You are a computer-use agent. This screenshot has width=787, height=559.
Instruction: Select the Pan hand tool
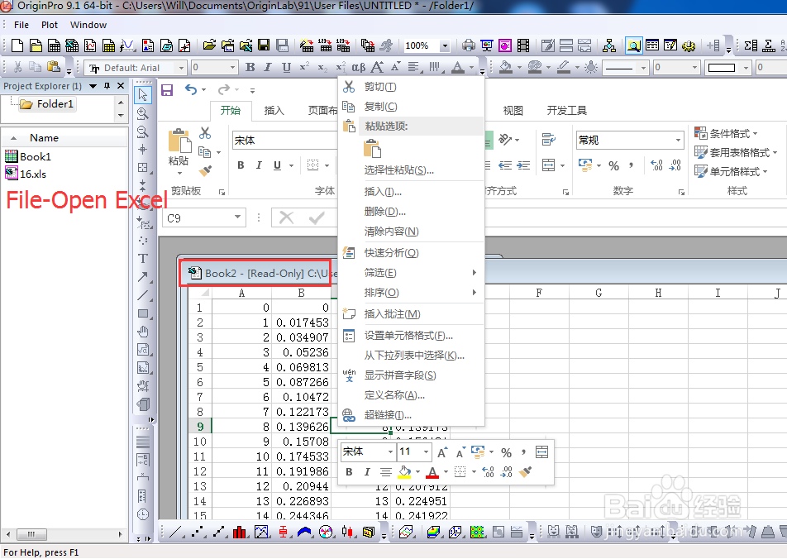point(143,332)
